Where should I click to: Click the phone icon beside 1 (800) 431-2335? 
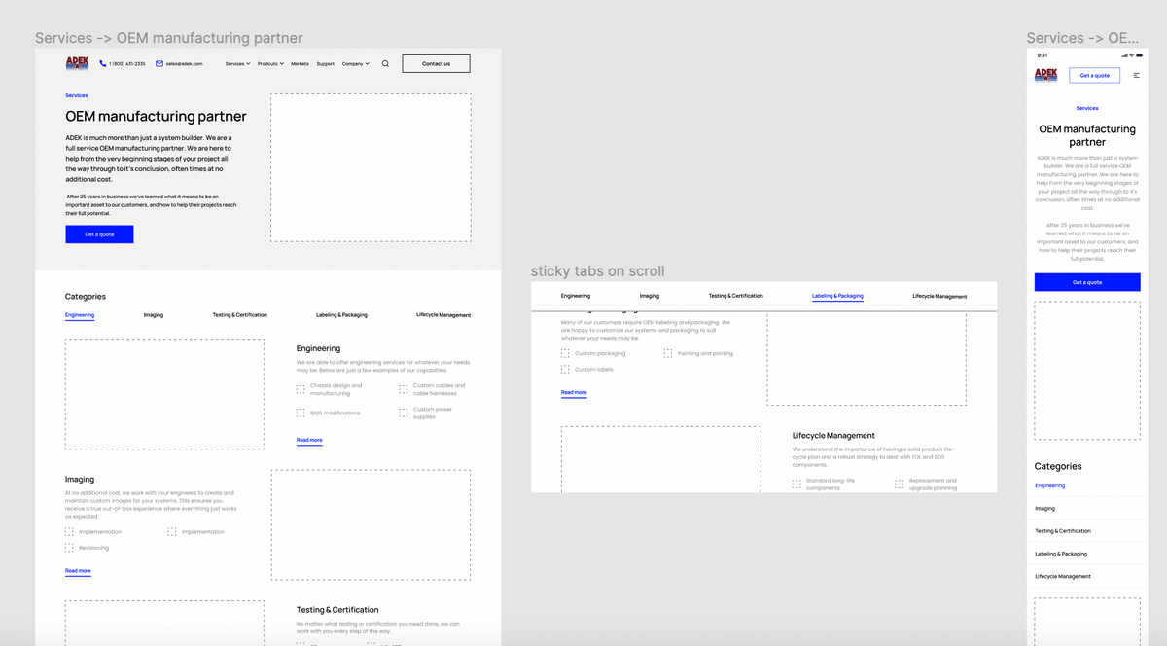coord(103,64)
